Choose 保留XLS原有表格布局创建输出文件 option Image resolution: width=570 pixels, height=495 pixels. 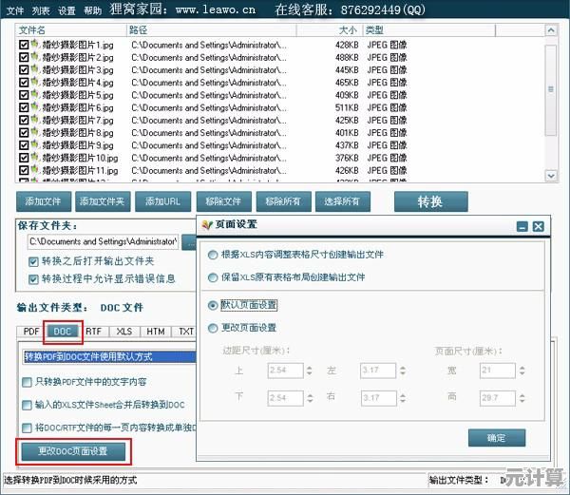[x=213, y=277]
